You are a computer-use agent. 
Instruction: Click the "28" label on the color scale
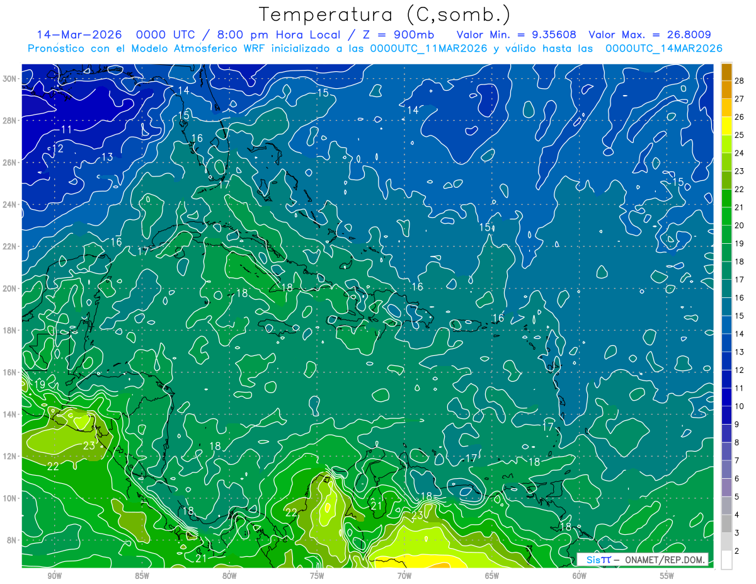click(740, 81)
